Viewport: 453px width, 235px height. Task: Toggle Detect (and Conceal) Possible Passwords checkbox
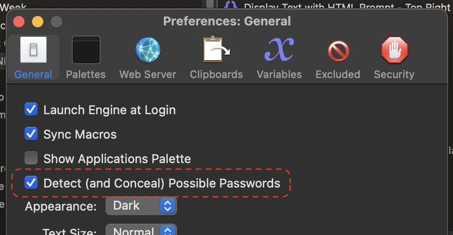coord(31,182)
